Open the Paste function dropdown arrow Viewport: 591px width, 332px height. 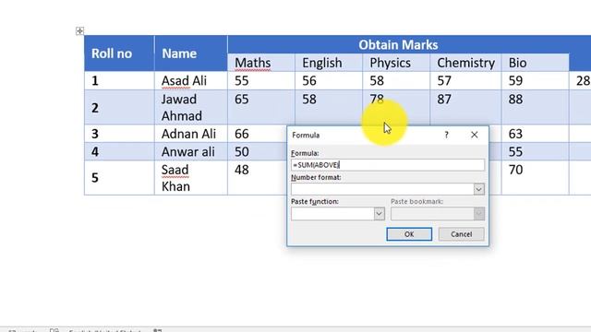tap(380, 214)
